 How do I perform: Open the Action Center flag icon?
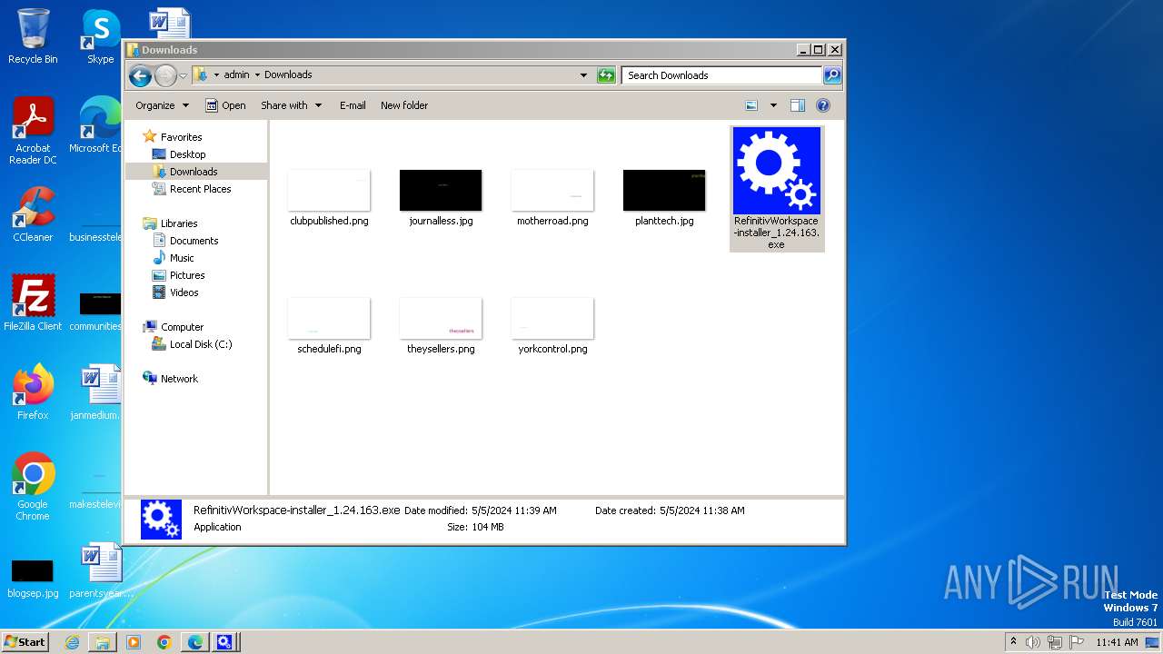[x=1076, y=642]
